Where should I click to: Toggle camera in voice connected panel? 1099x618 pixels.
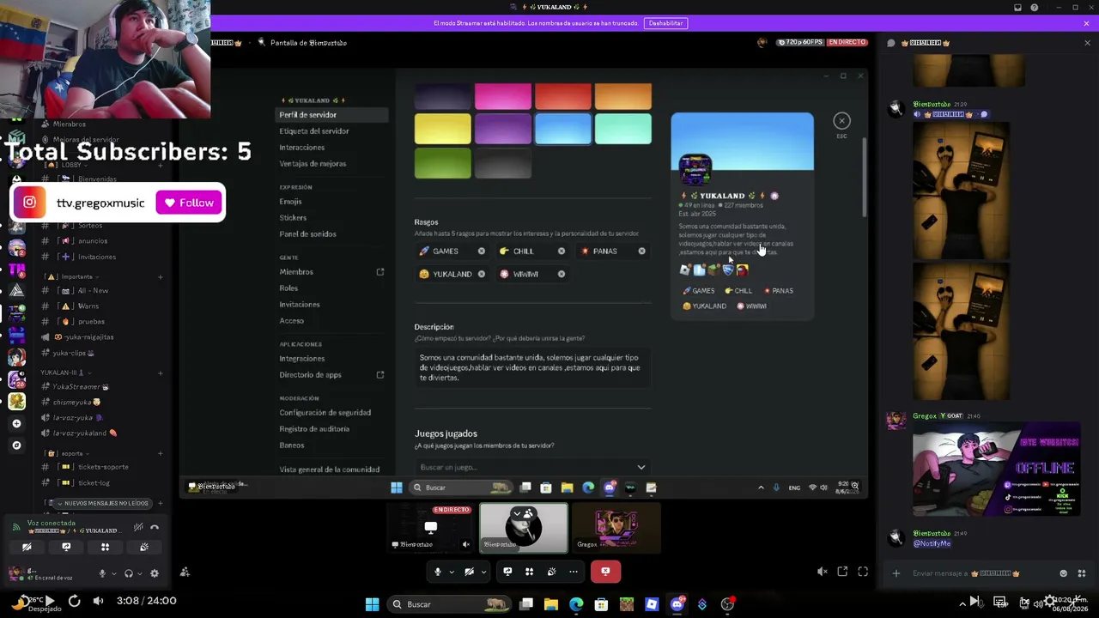coord(27,547)
